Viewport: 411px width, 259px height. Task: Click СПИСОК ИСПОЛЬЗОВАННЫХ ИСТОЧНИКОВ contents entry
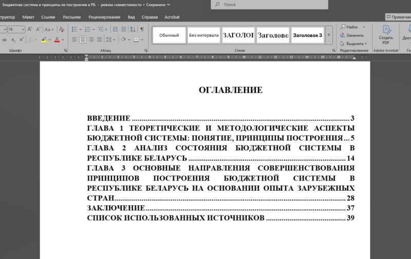[x=221, y=218]
